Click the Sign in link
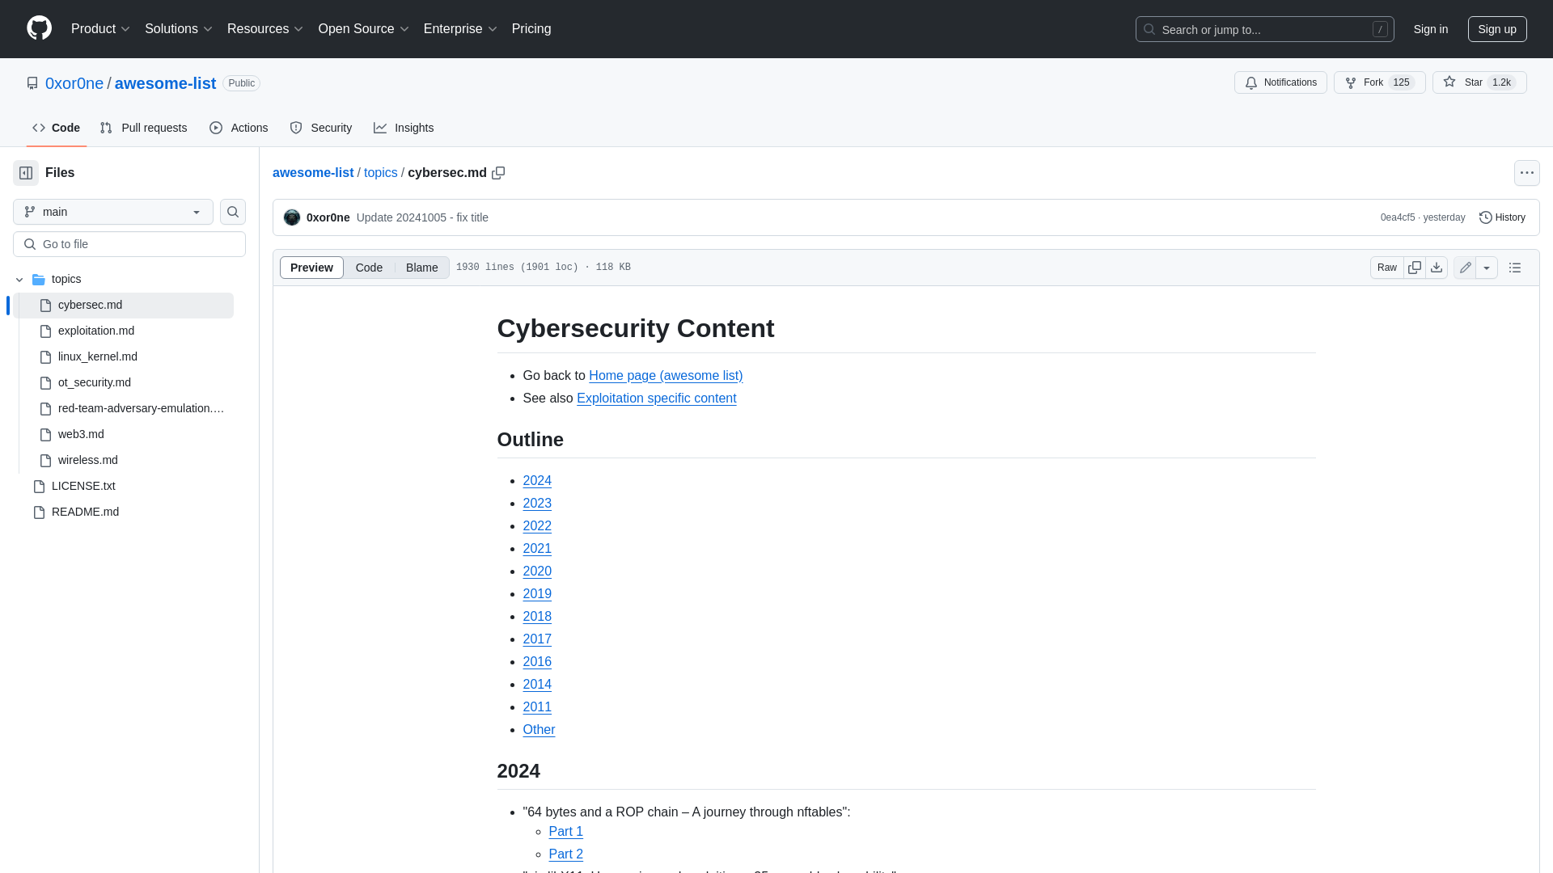This screenshot has height=873, width=1553. click(x=1431, y=29)
